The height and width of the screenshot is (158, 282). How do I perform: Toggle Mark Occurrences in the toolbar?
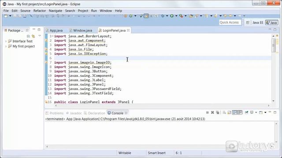coord(146,16)
